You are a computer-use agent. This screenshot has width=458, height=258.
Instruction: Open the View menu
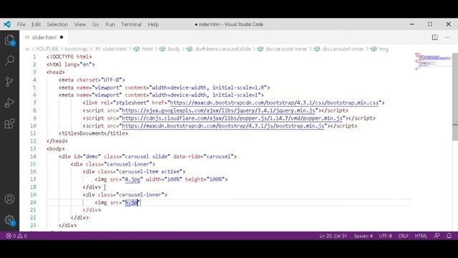[x=79, y=24]
